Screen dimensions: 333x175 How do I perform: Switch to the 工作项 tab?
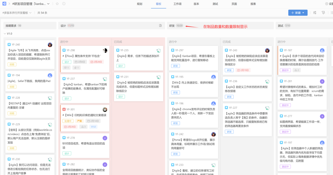pyautogui.click(x=177, y=4)
